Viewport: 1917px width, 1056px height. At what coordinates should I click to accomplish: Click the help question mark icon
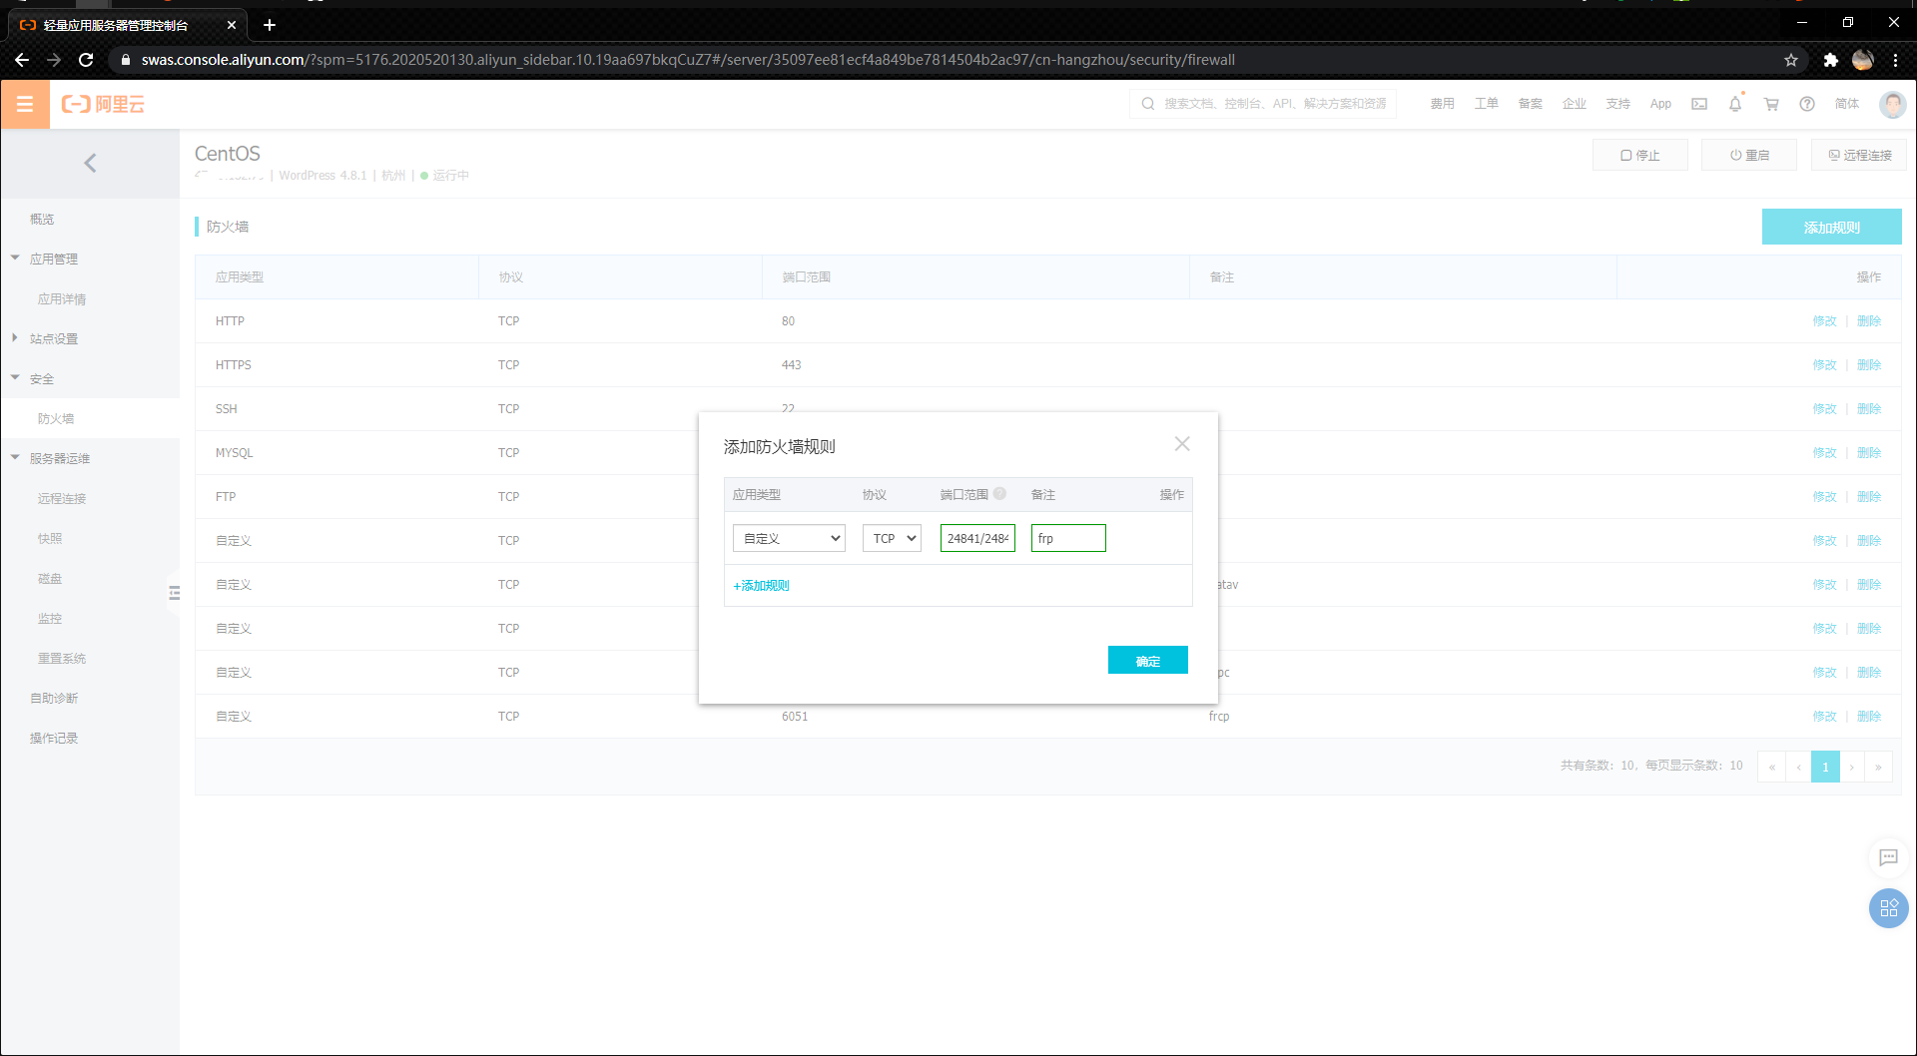[x=1807, y=104]
